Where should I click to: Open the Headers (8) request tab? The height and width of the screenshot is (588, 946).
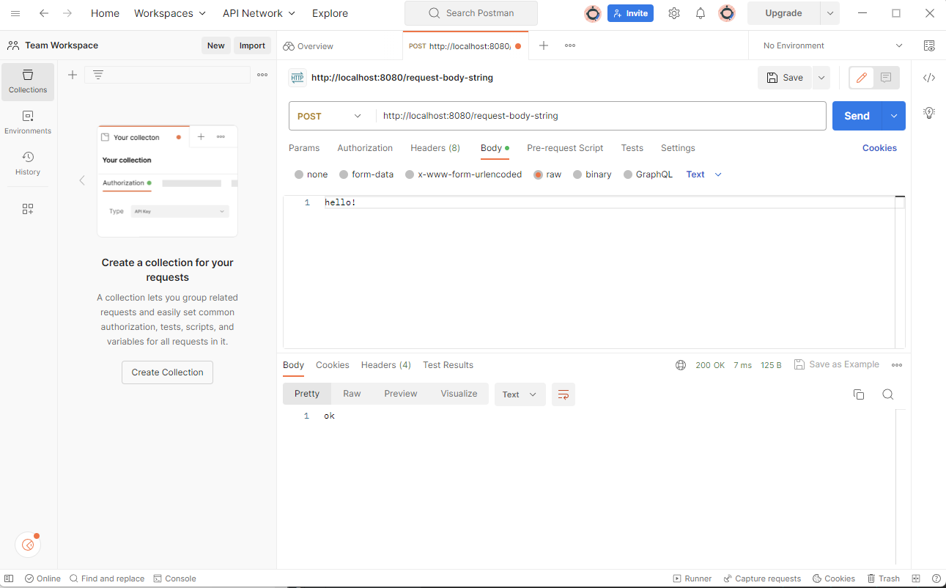(x=435, y=148)
